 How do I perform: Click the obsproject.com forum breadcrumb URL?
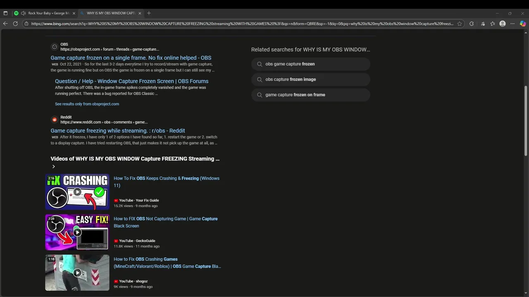pos(110,49)
